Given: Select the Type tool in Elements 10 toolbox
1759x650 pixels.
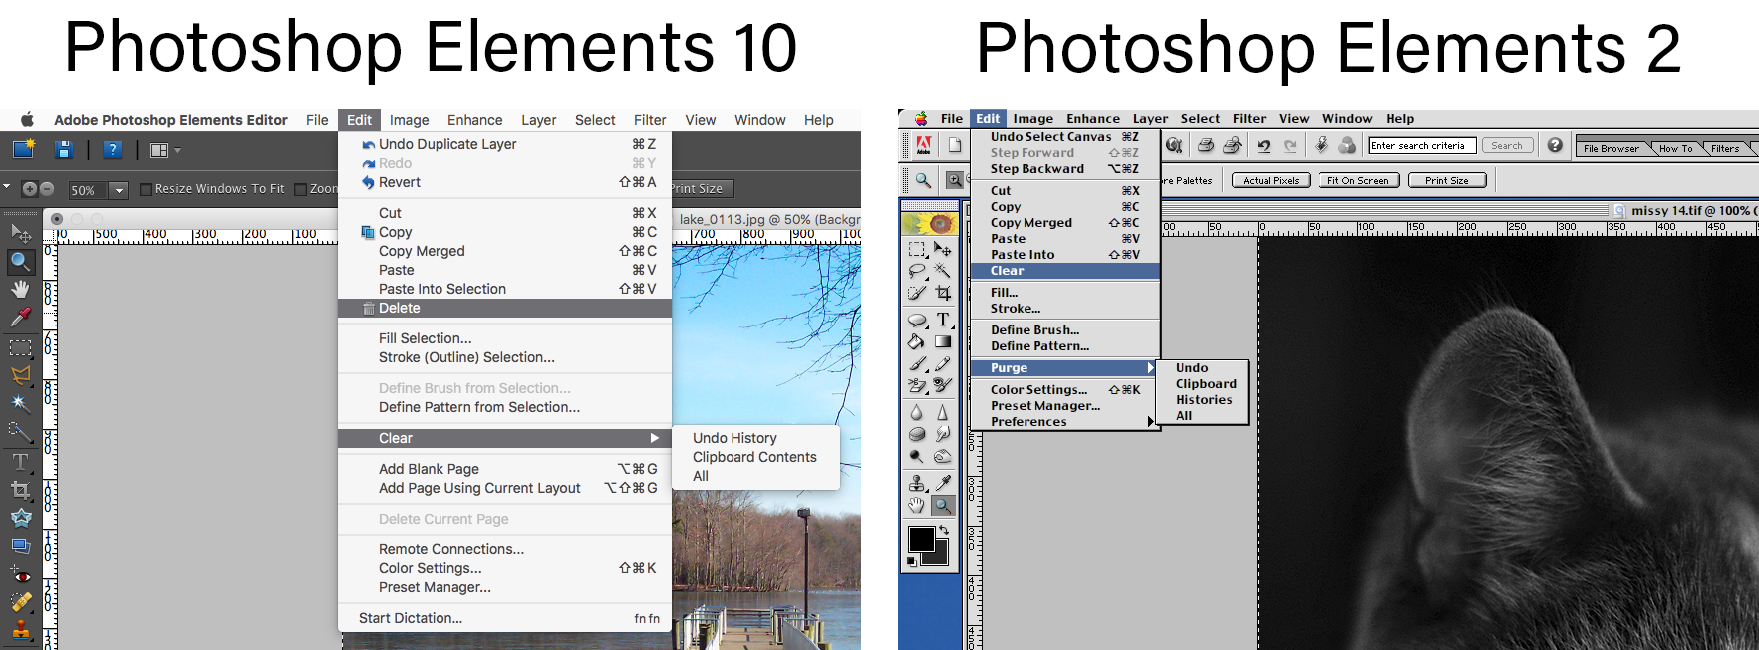Looking at the screenshot, I should click(20, 462).
